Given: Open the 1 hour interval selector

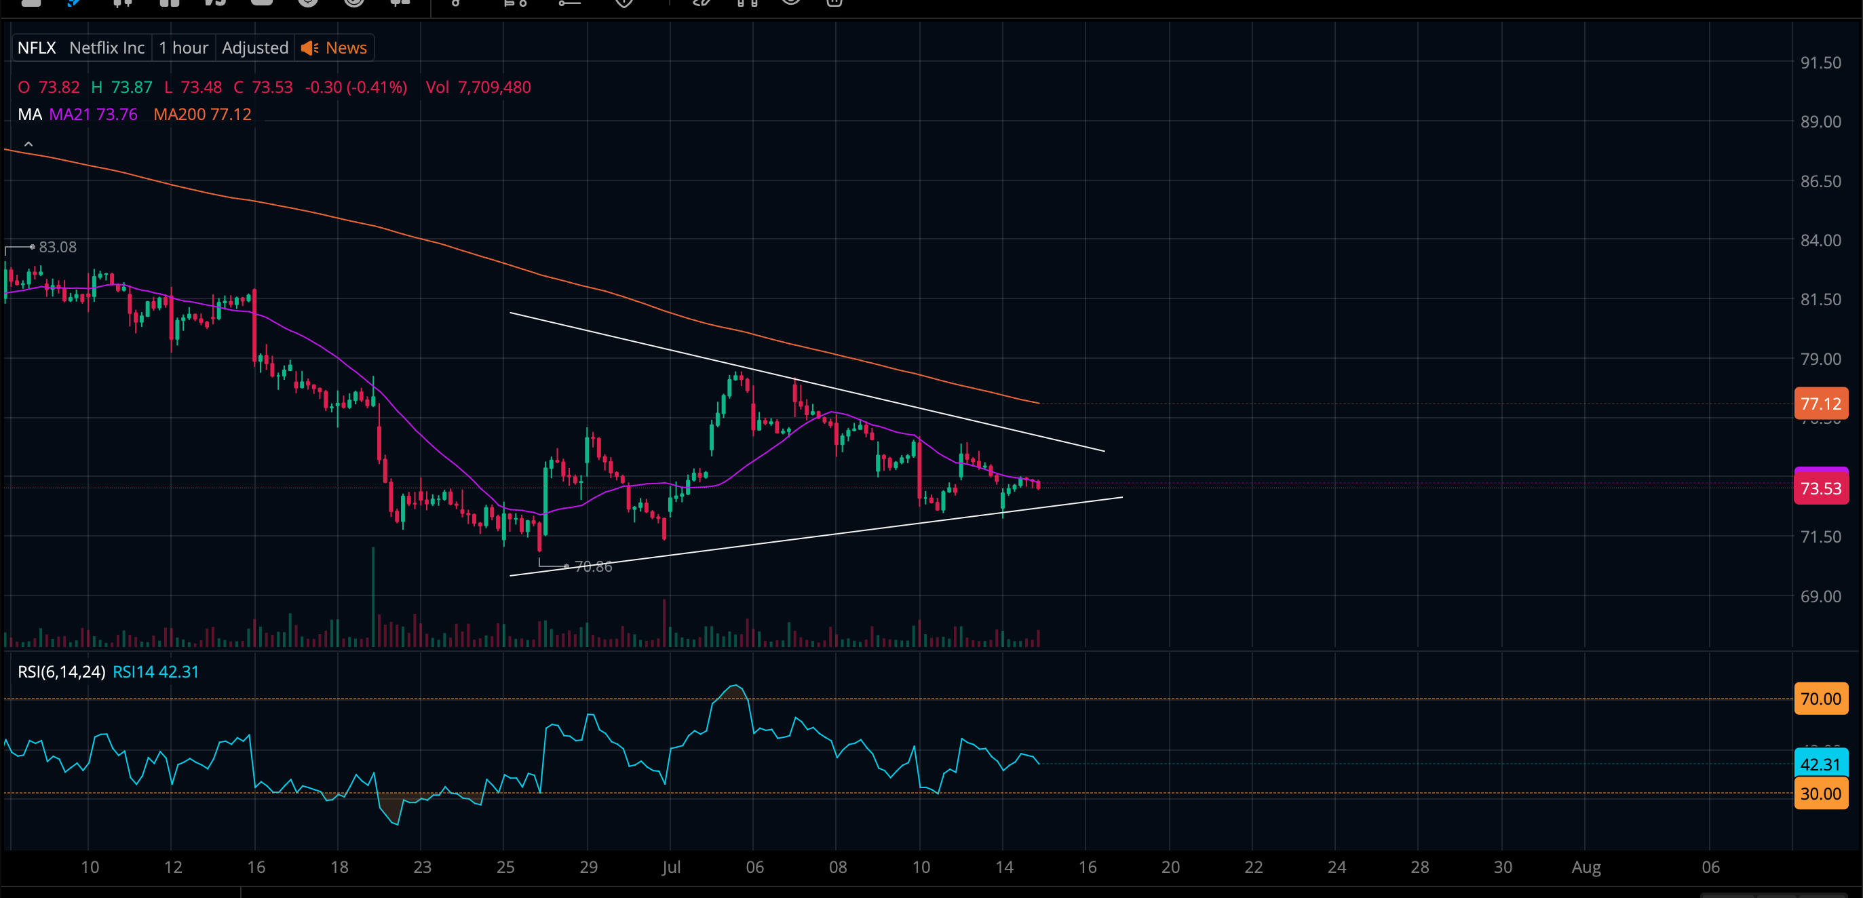Looking at the screenshot, I should [184, 47].
